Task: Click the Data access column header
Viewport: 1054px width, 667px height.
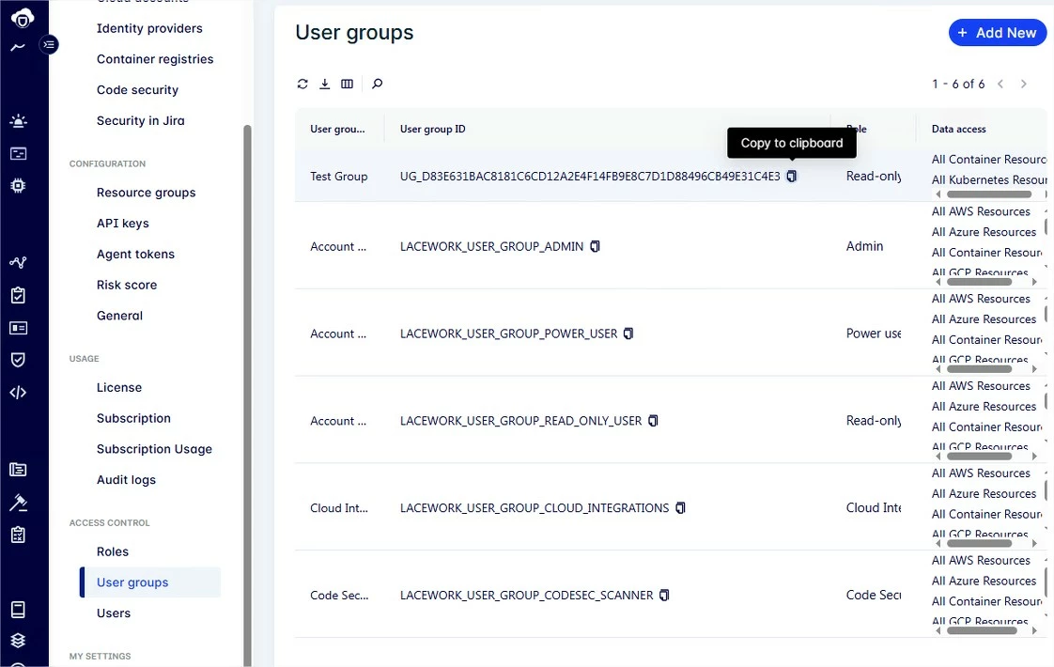Action: pos(958,129)
